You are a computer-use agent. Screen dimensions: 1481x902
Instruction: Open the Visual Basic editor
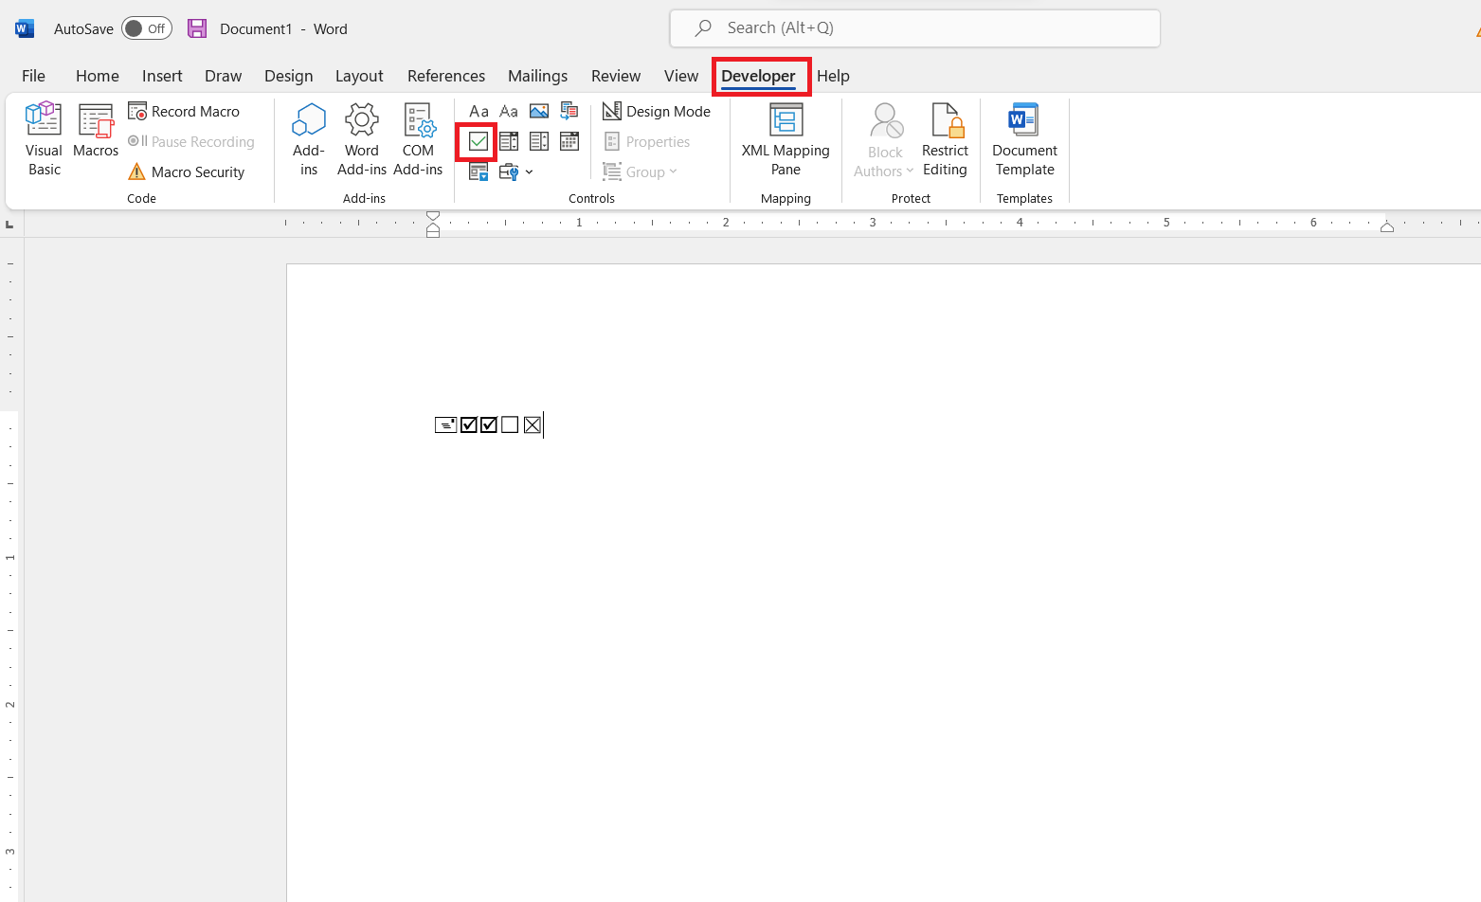(x=44, y=139)
